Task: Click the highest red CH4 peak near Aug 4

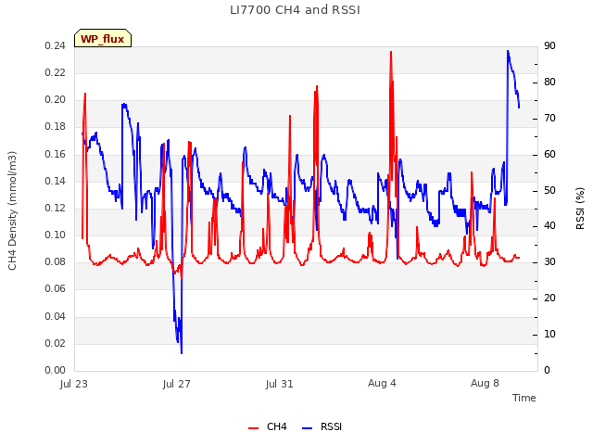Action: click(391, 52)
